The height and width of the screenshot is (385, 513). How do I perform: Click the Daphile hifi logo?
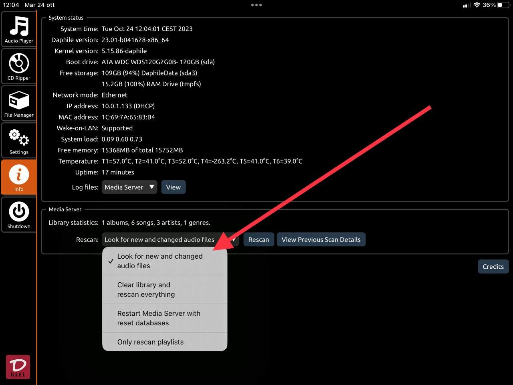coord(18,367)
